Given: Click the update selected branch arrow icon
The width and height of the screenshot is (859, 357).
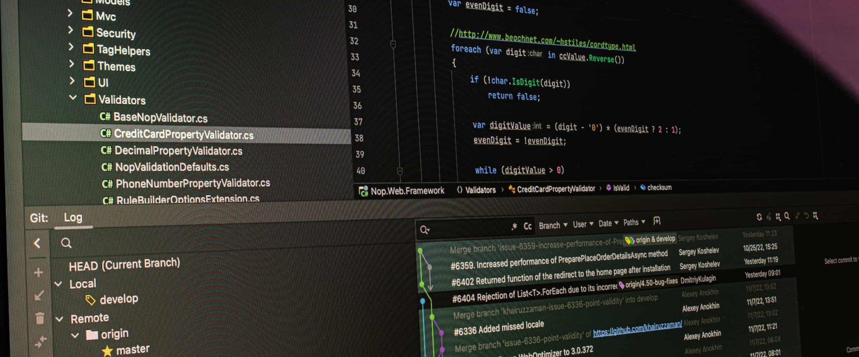Looking at the screenshot, I should tap(39, 296).
